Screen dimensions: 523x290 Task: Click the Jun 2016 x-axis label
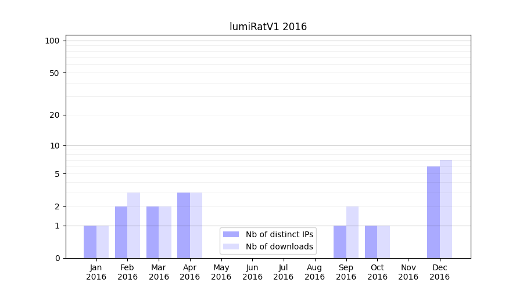tap(252, 272)
